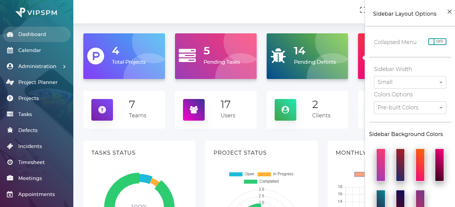
Task: Click the Timesheet clock icon in sidebar
Action: (10, 162)
